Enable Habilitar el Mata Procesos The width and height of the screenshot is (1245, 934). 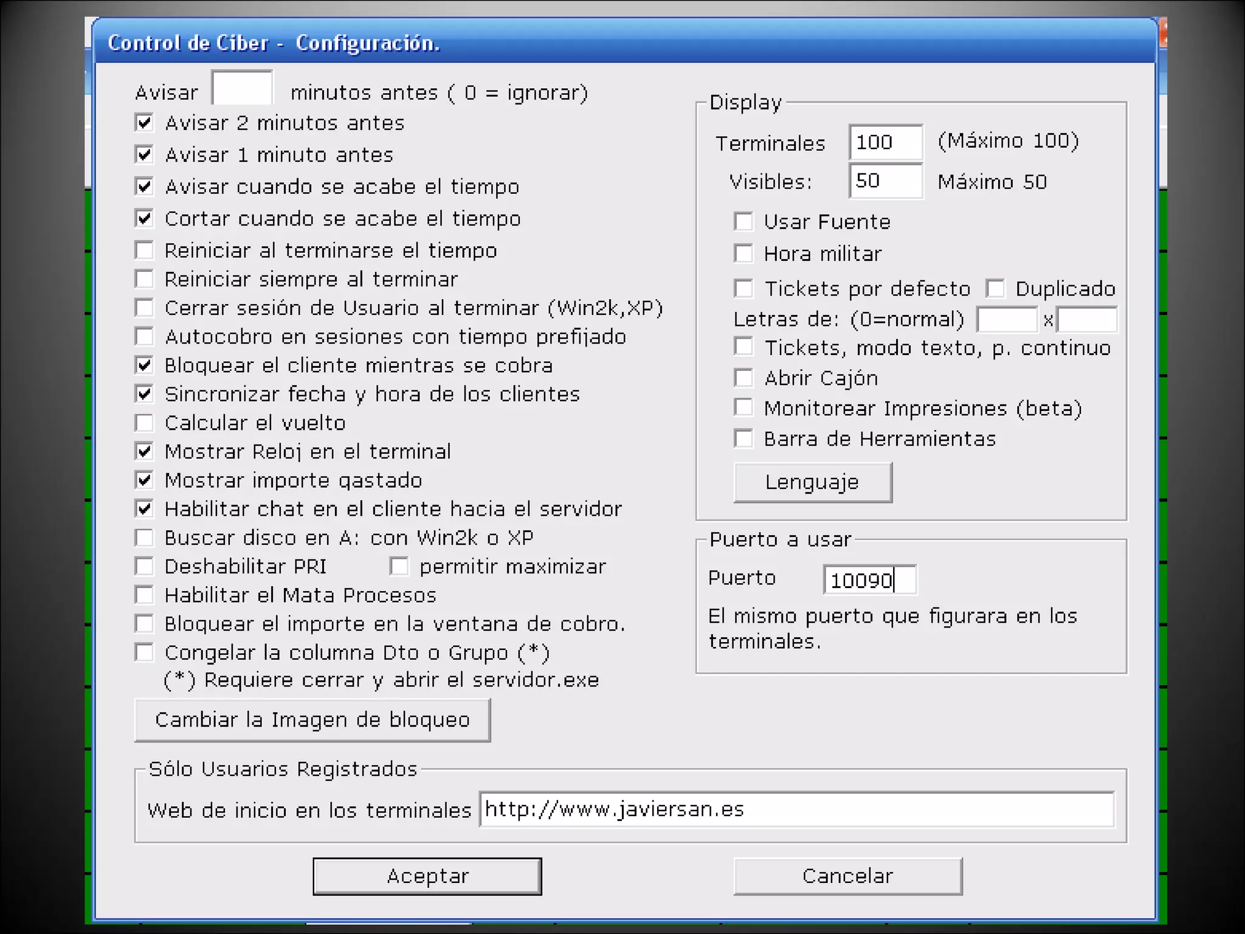pyautogui.click(x=144, y=595)
